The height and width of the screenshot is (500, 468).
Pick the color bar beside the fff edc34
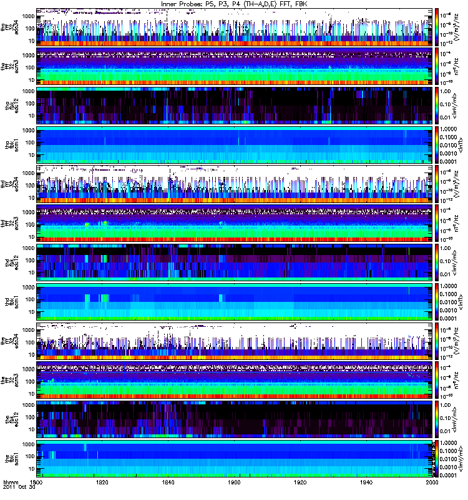point(437,341)
